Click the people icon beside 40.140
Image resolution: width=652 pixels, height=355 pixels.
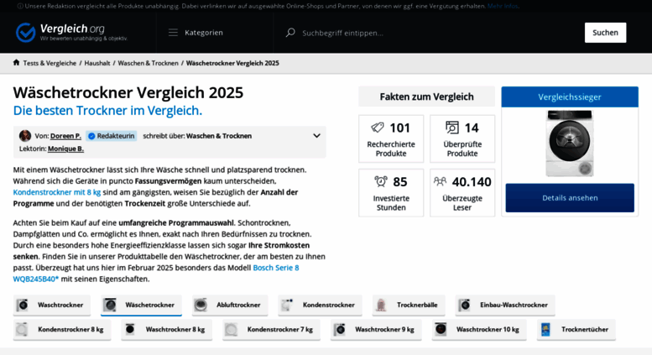pyautogui.click(x=440, y=181)
